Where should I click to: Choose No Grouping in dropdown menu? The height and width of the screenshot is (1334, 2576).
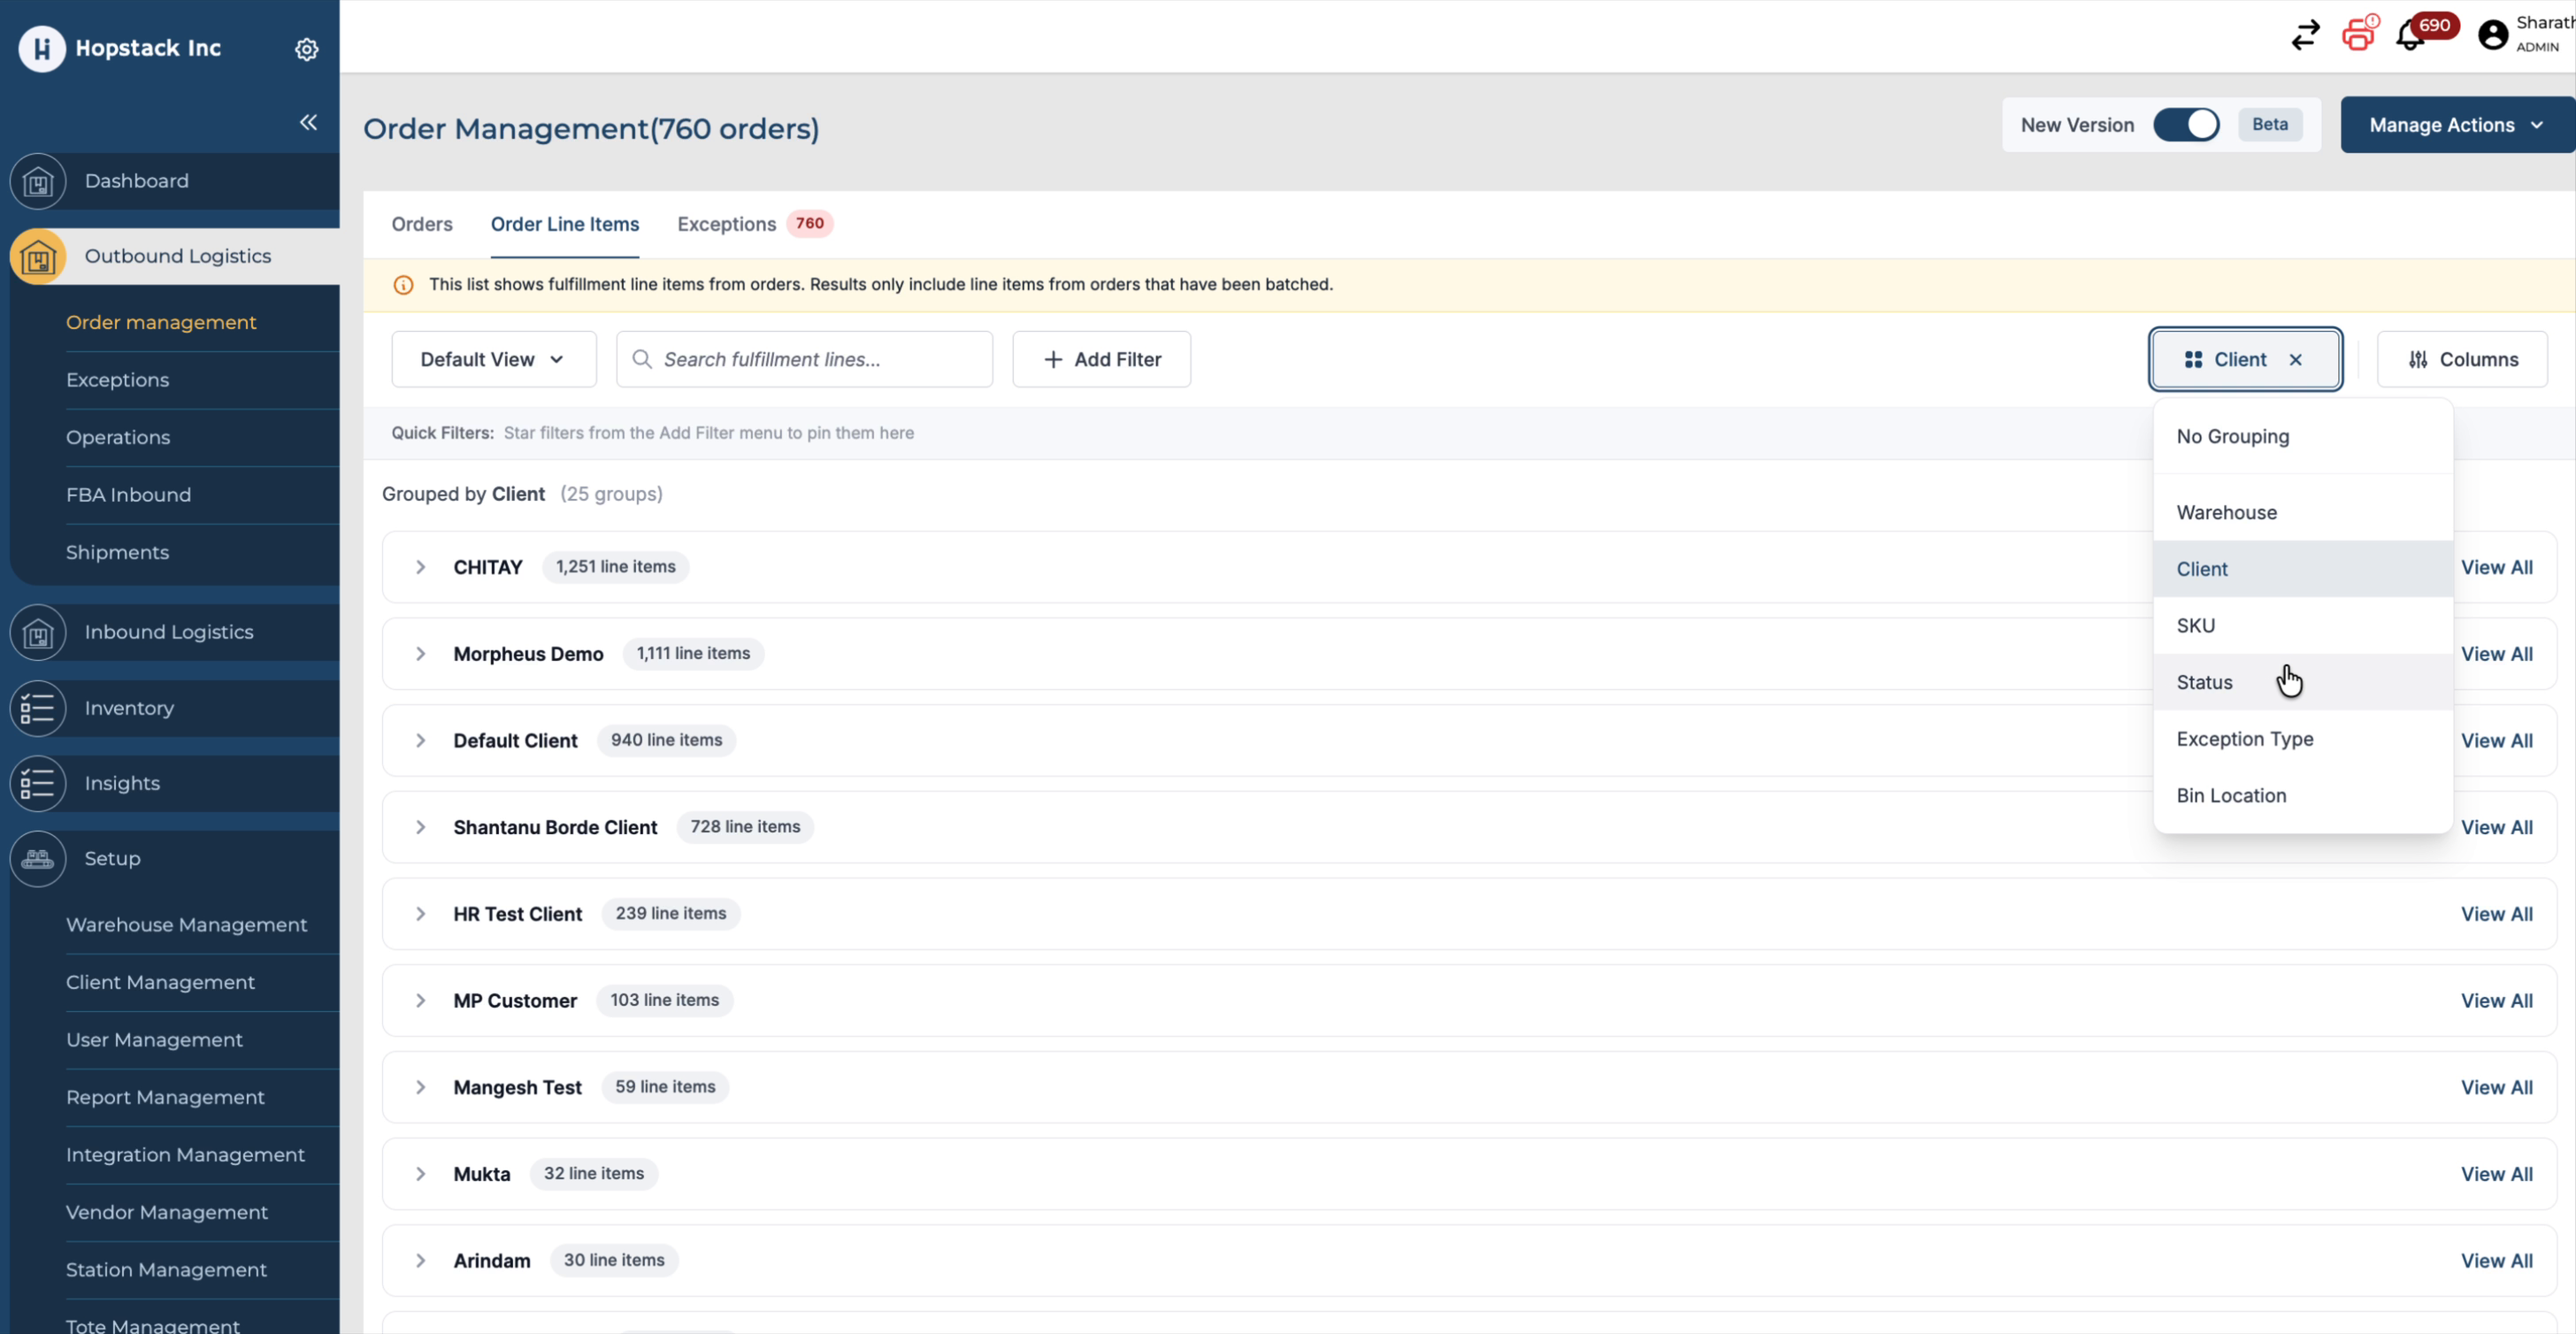coord(2303,437)
